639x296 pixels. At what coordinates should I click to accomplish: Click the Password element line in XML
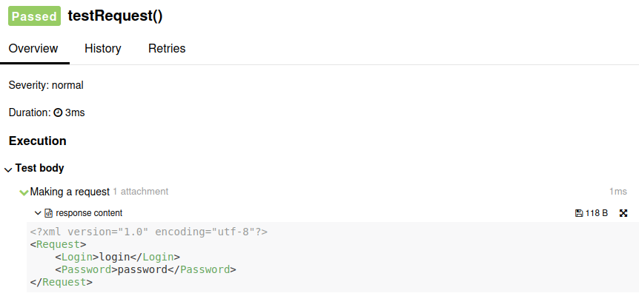pyautogui.click(x=145, y=269)
